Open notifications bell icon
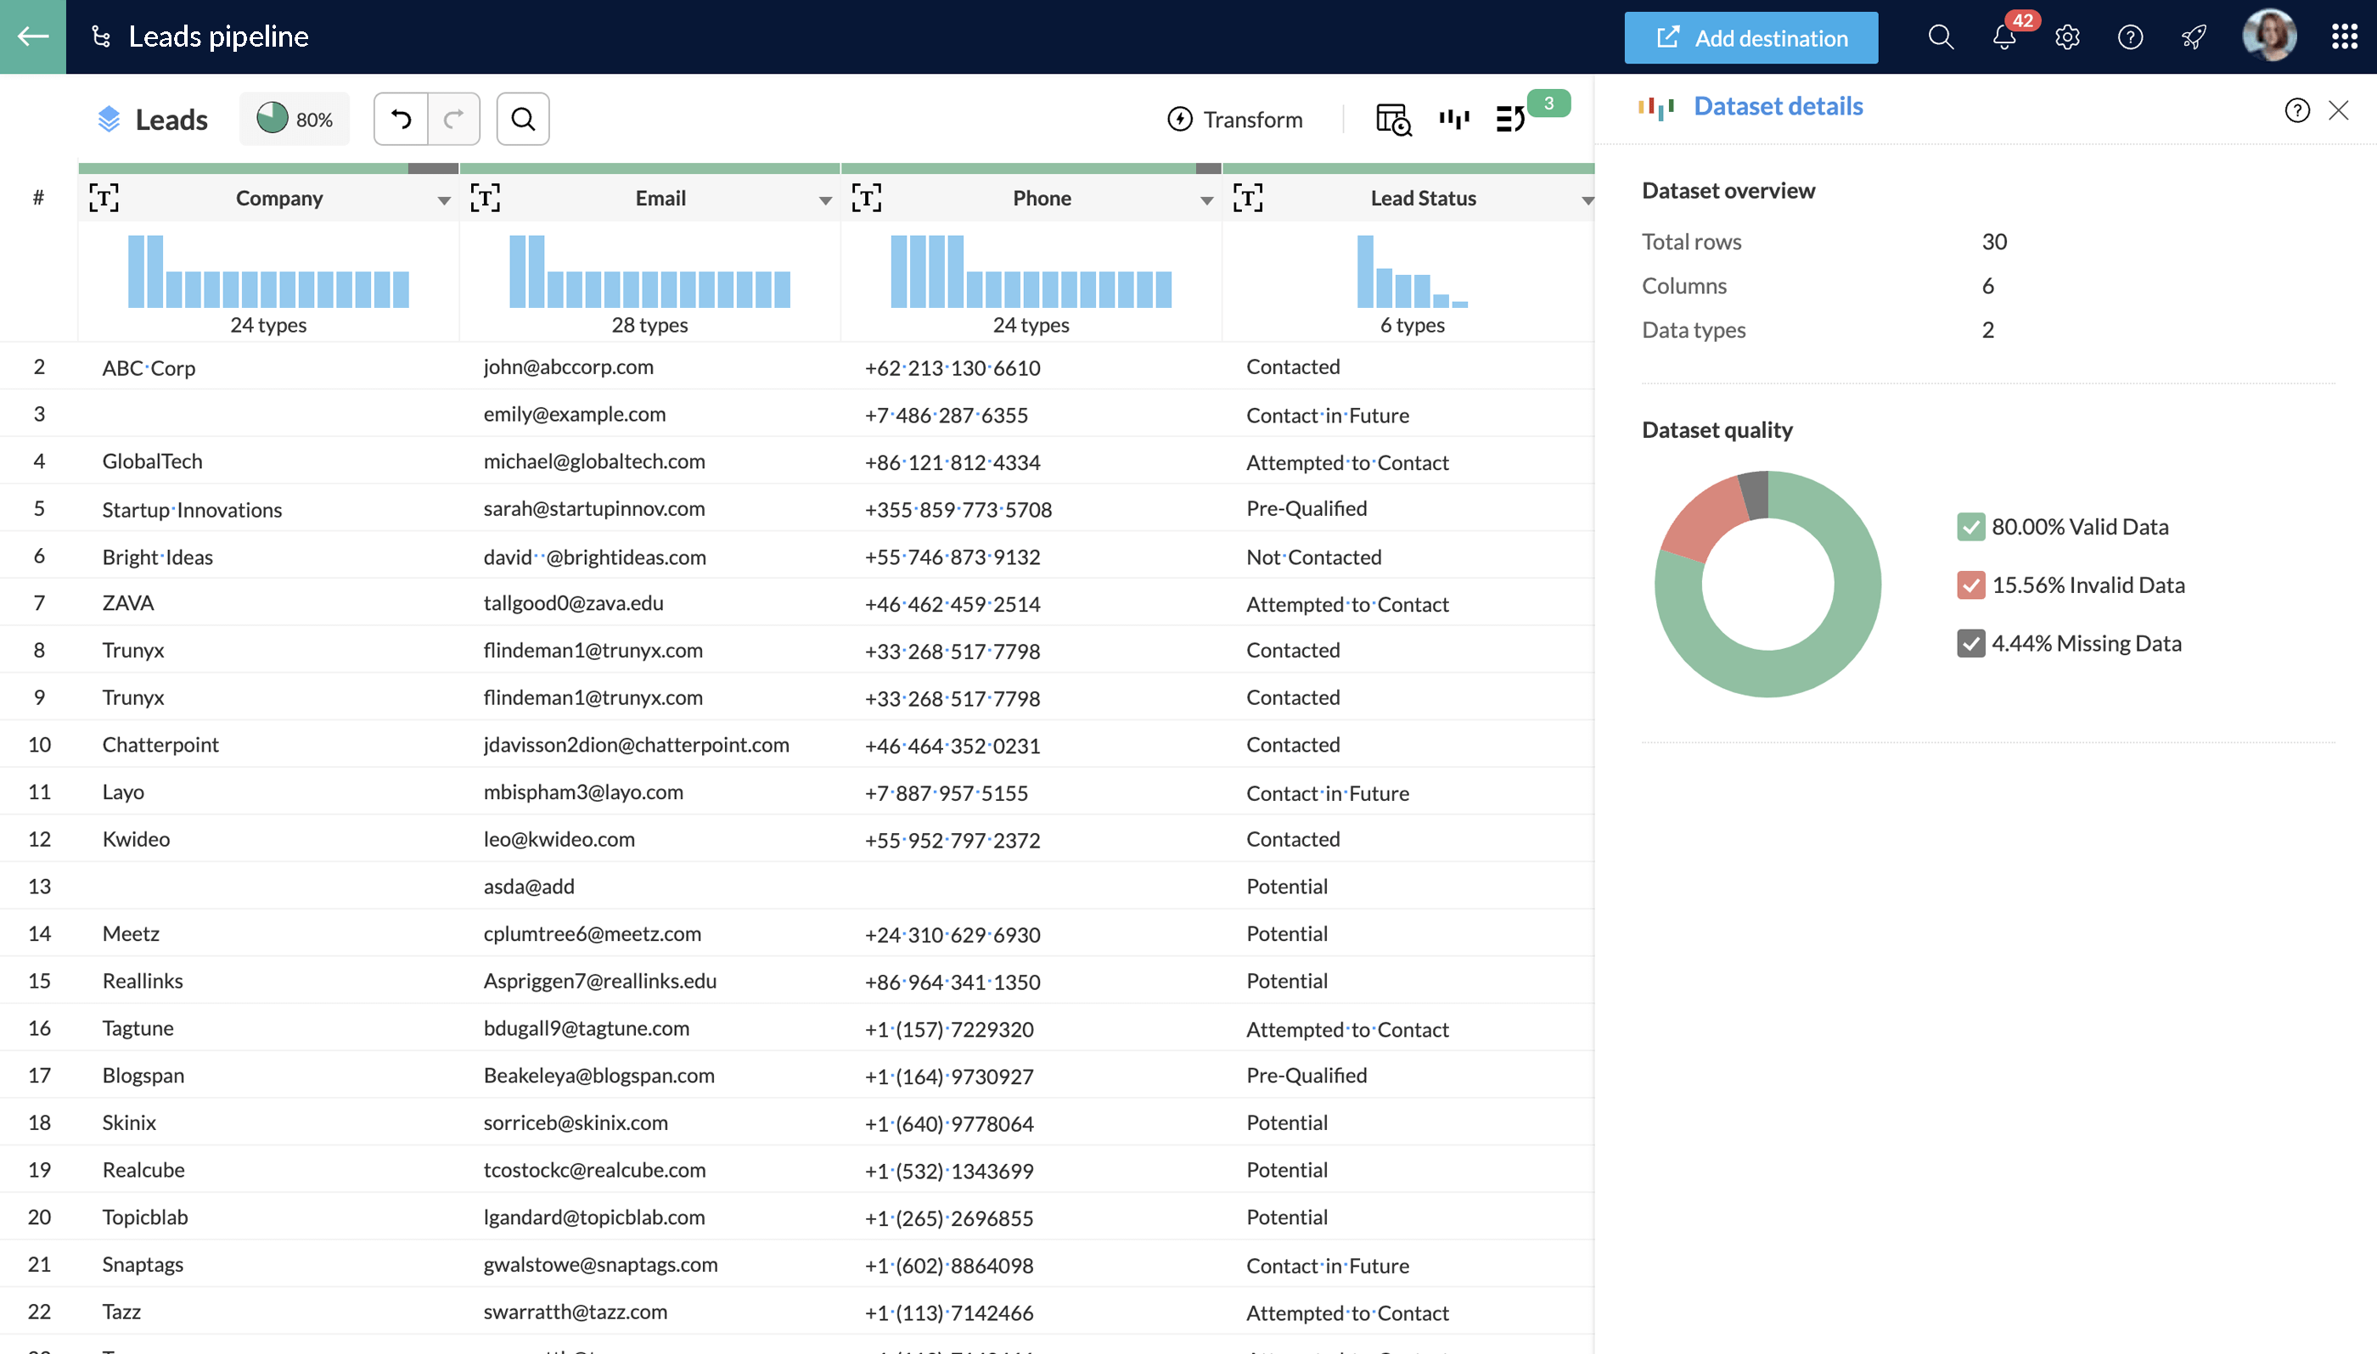The image size is (2377, 1354). [x=2003, y=36]
